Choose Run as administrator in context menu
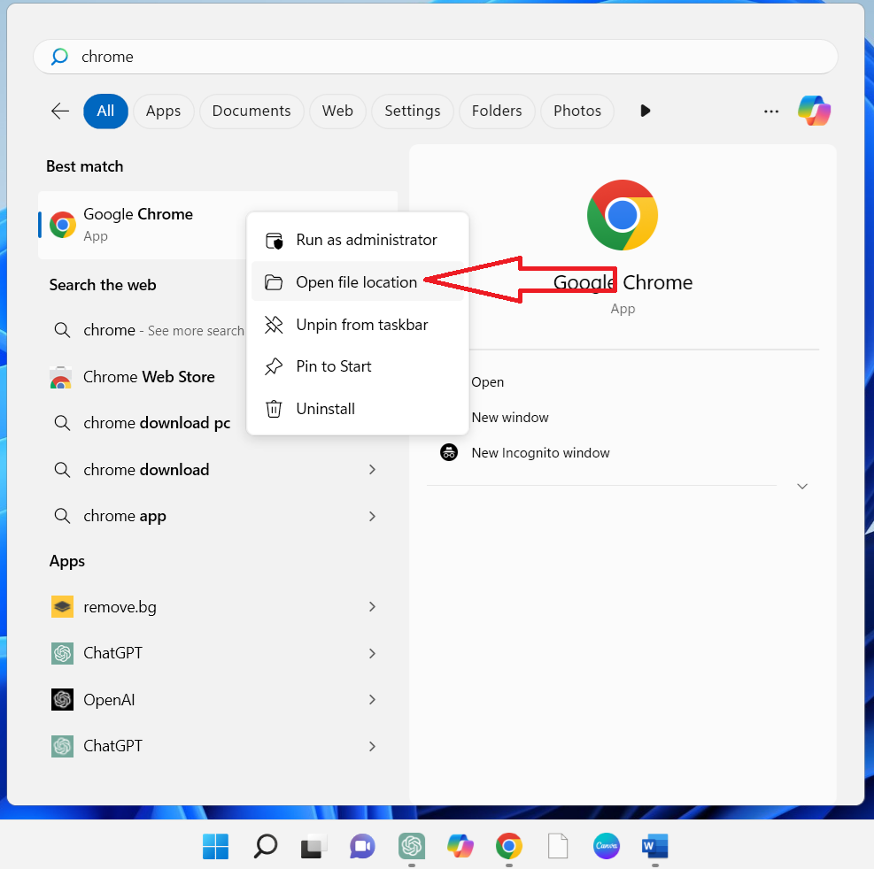Screen dimensions: 874x869 [358, 240]
